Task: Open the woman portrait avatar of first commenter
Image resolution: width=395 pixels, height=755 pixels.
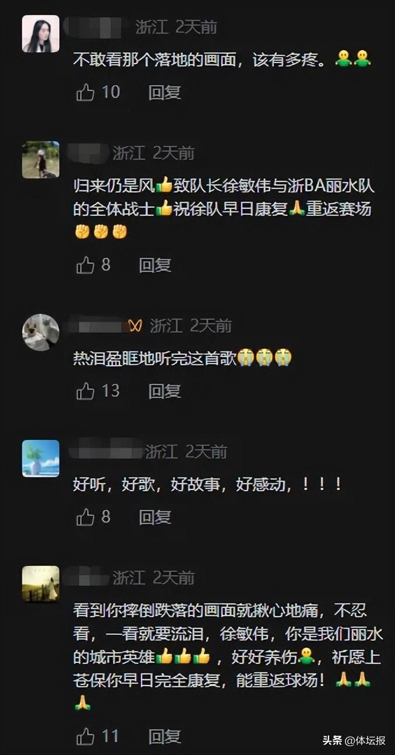Action: pos(41,34)
